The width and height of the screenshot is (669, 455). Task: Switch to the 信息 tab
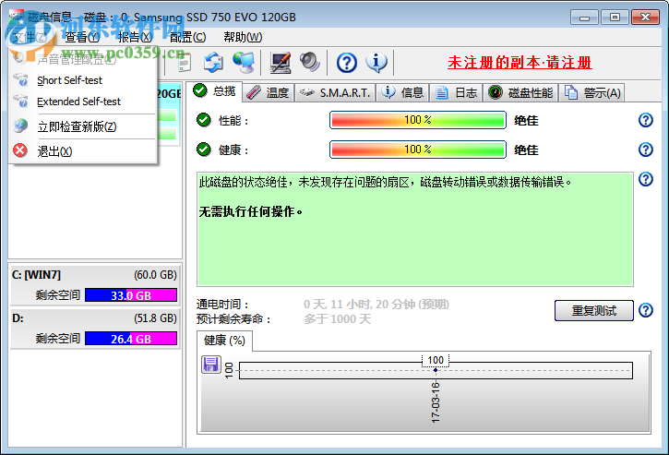pos(402,92)
